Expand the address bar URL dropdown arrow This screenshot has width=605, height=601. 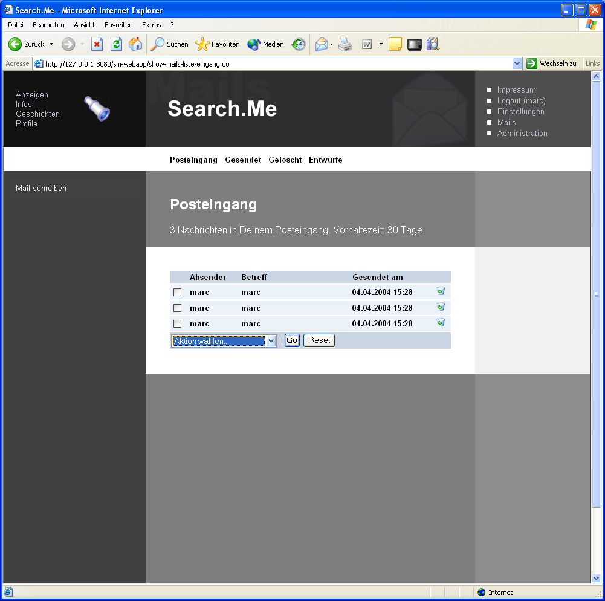[x=517, y=63]
